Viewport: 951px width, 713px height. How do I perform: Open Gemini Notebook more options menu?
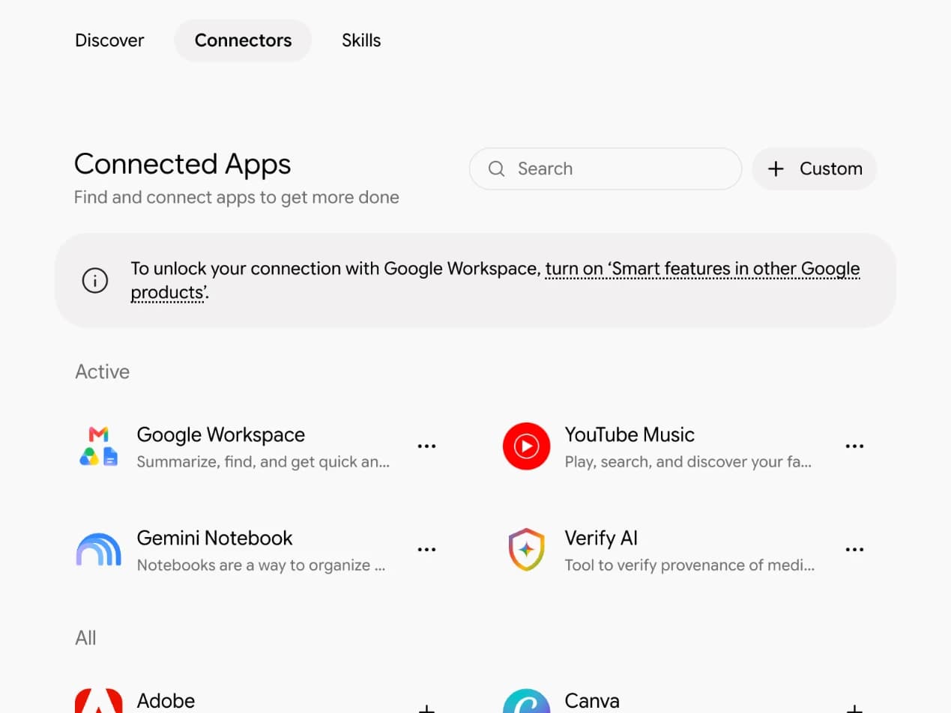tap(426, 549)
